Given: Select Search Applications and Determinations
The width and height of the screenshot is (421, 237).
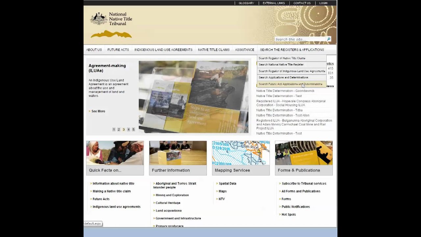Looking at the screenshot, I should coord(291,78).
